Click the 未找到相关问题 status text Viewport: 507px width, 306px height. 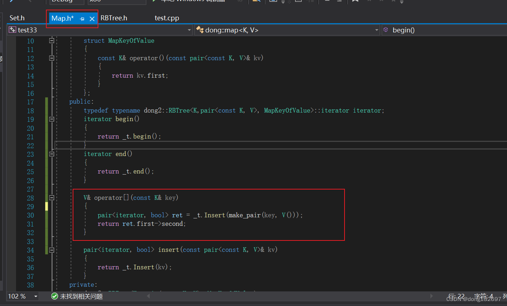click(81, 296)
